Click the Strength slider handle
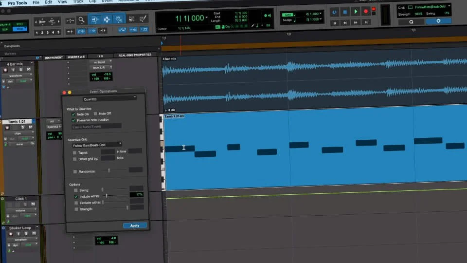 point(127,207)
